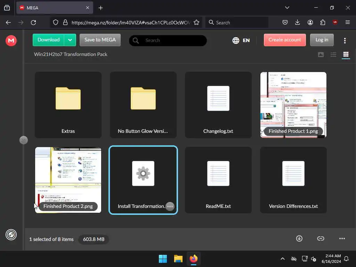The width and height of the screenshot is (356, 267).
Task: Go back to the previous page
Action: [8, 23]
